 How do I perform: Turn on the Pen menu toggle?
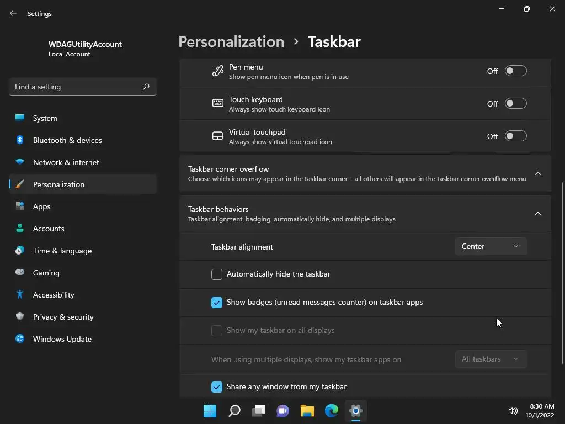pyautogui.click(x=516, y=71)
